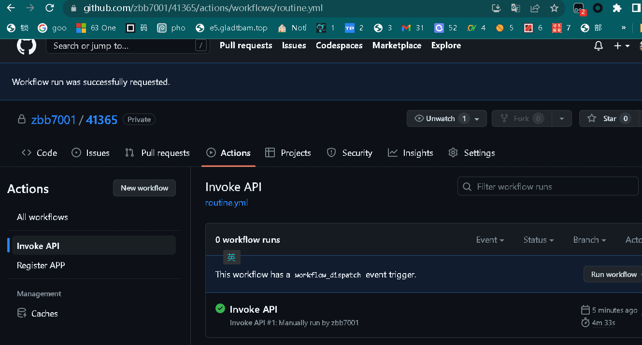Viewport: 642px width, 345px height.
Task: Open the browser extensions puzzle icon
Action: click(617, 8)
